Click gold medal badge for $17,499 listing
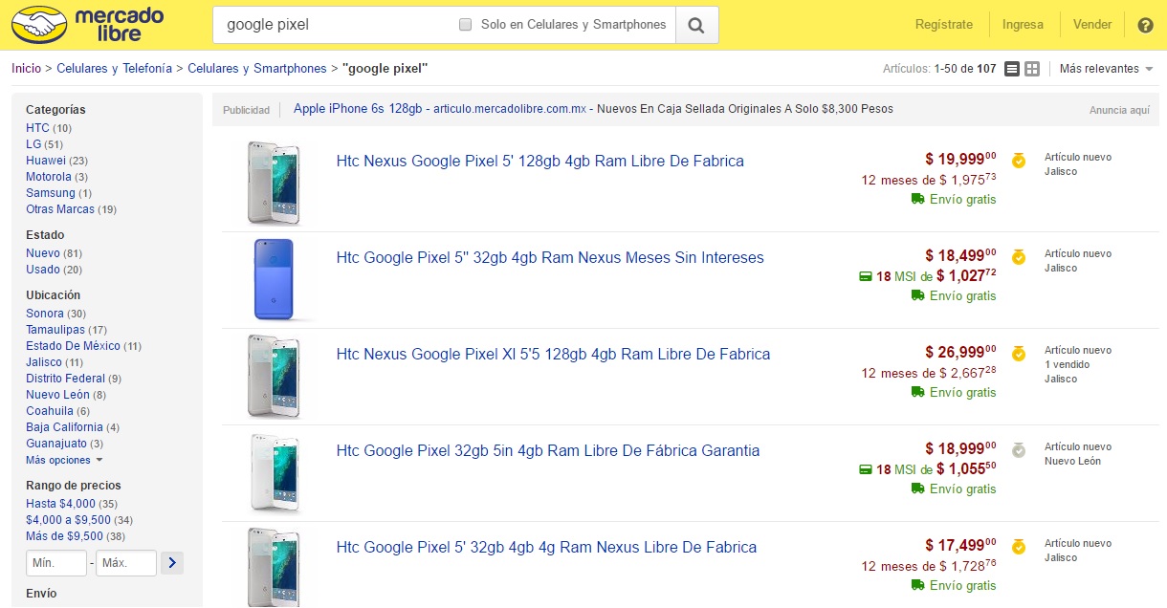 coord(1019,547)
